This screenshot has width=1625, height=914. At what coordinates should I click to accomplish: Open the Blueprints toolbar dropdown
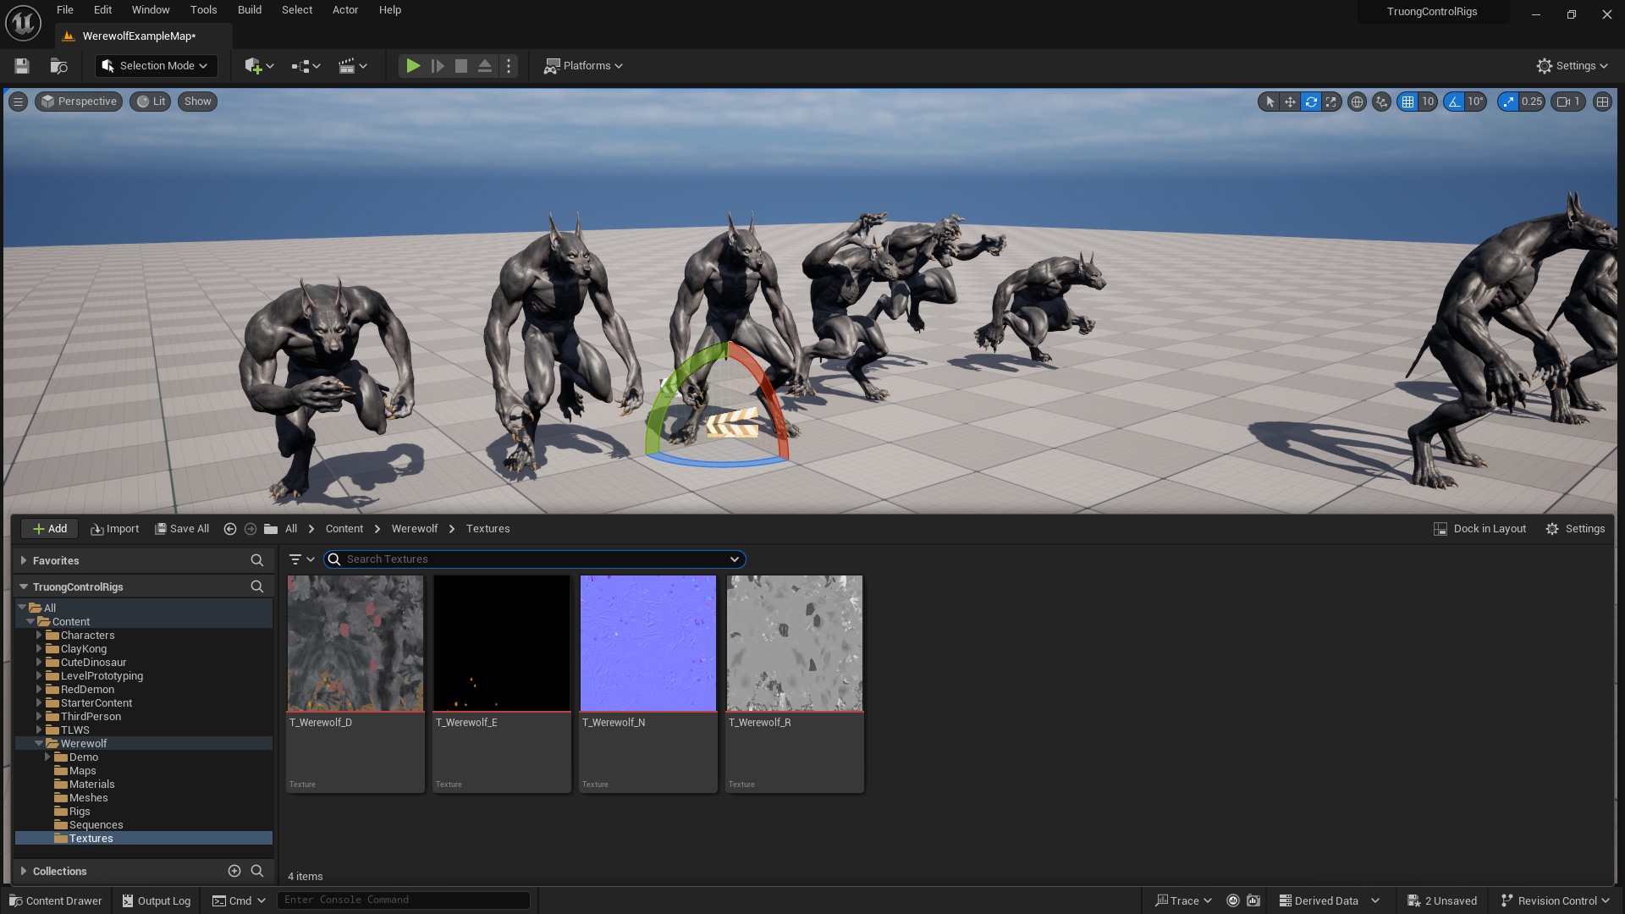coord(306,66)
